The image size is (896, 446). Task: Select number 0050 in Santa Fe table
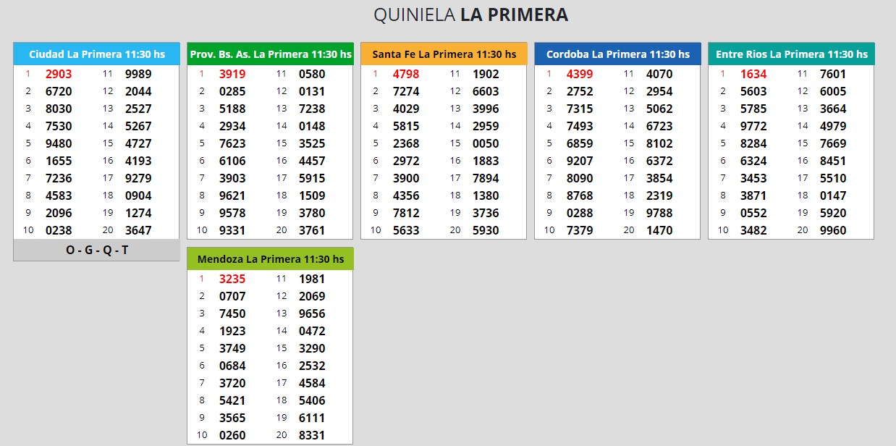click(x=486, y=143)
